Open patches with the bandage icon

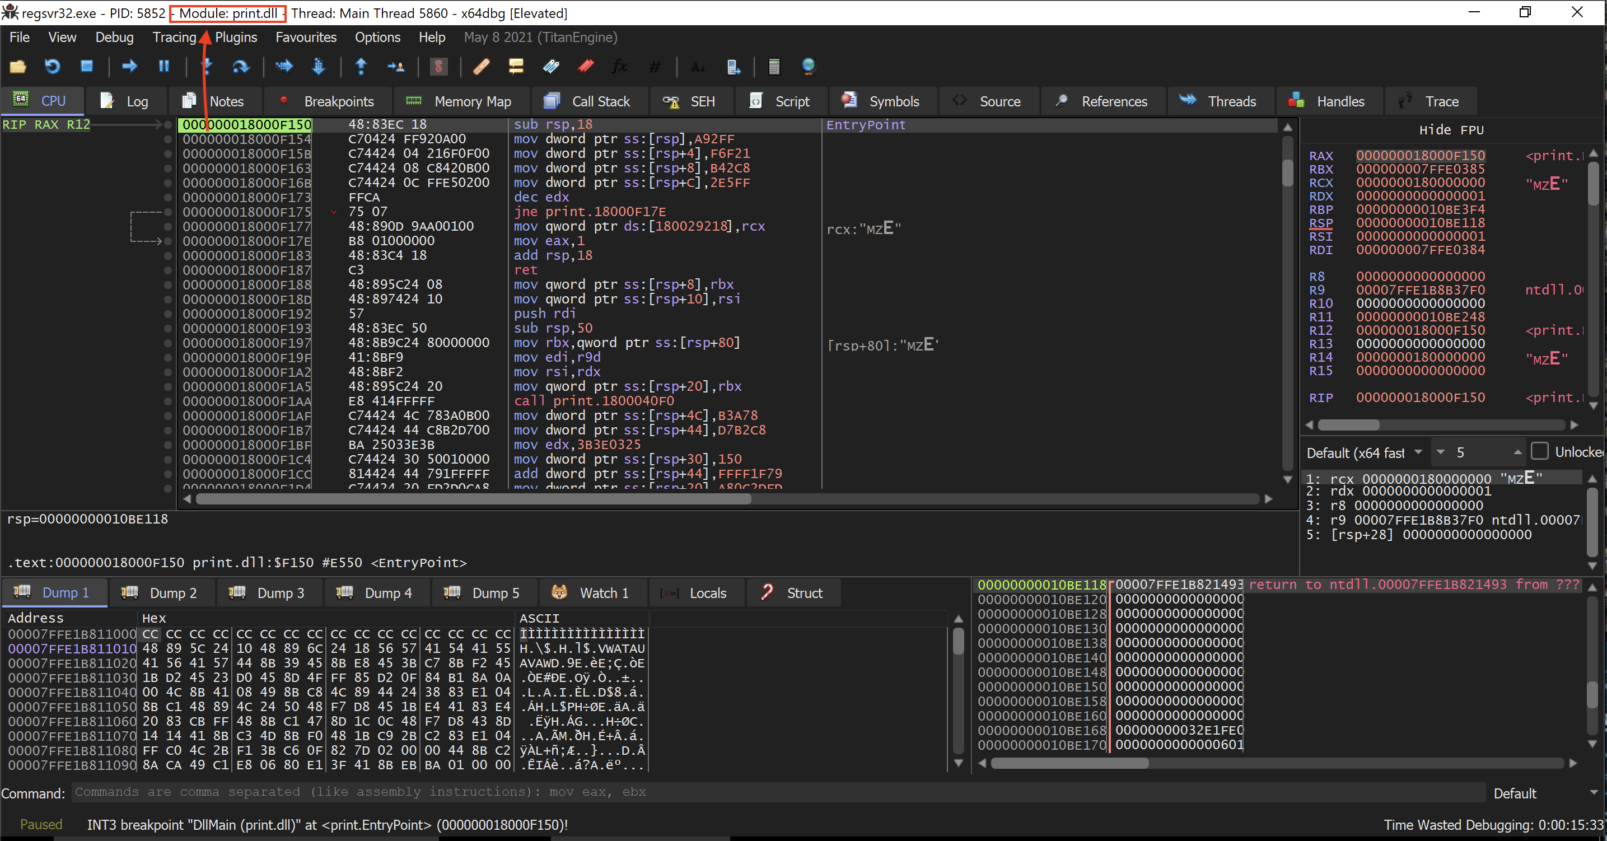tap(481, 67)
